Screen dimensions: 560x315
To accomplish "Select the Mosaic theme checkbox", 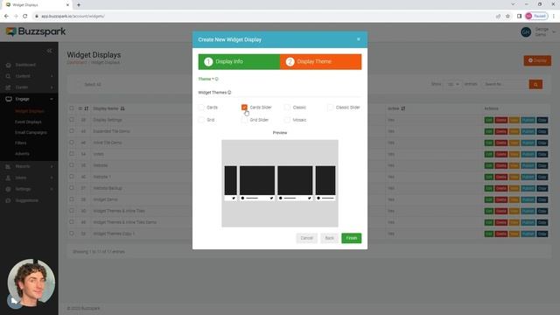I will [x=287, y=120].
